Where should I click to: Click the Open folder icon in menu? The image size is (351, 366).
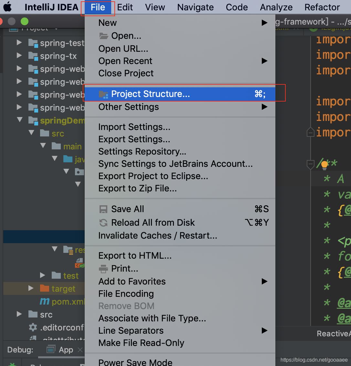tap(103, 36)
